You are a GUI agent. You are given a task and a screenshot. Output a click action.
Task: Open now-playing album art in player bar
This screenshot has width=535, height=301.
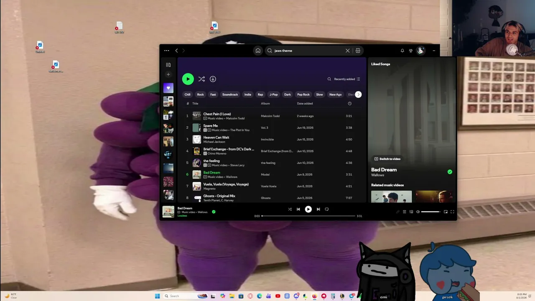[x=168, y=212]
